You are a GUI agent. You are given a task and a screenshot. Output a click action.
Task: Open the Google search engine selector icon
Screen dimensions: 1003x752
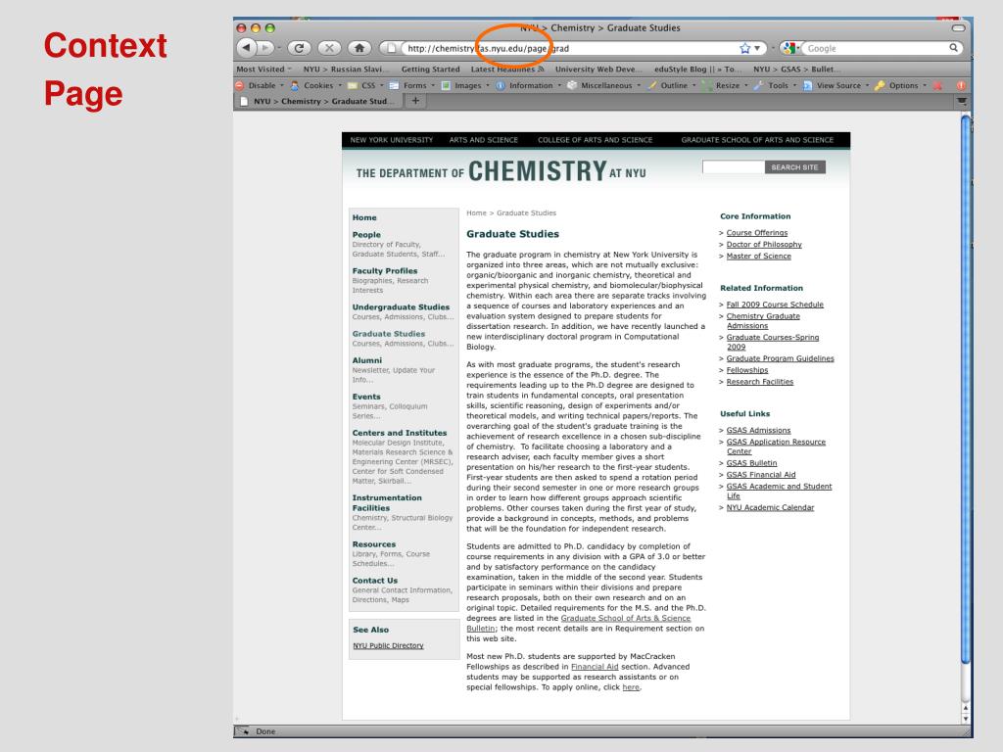[790, 48]
